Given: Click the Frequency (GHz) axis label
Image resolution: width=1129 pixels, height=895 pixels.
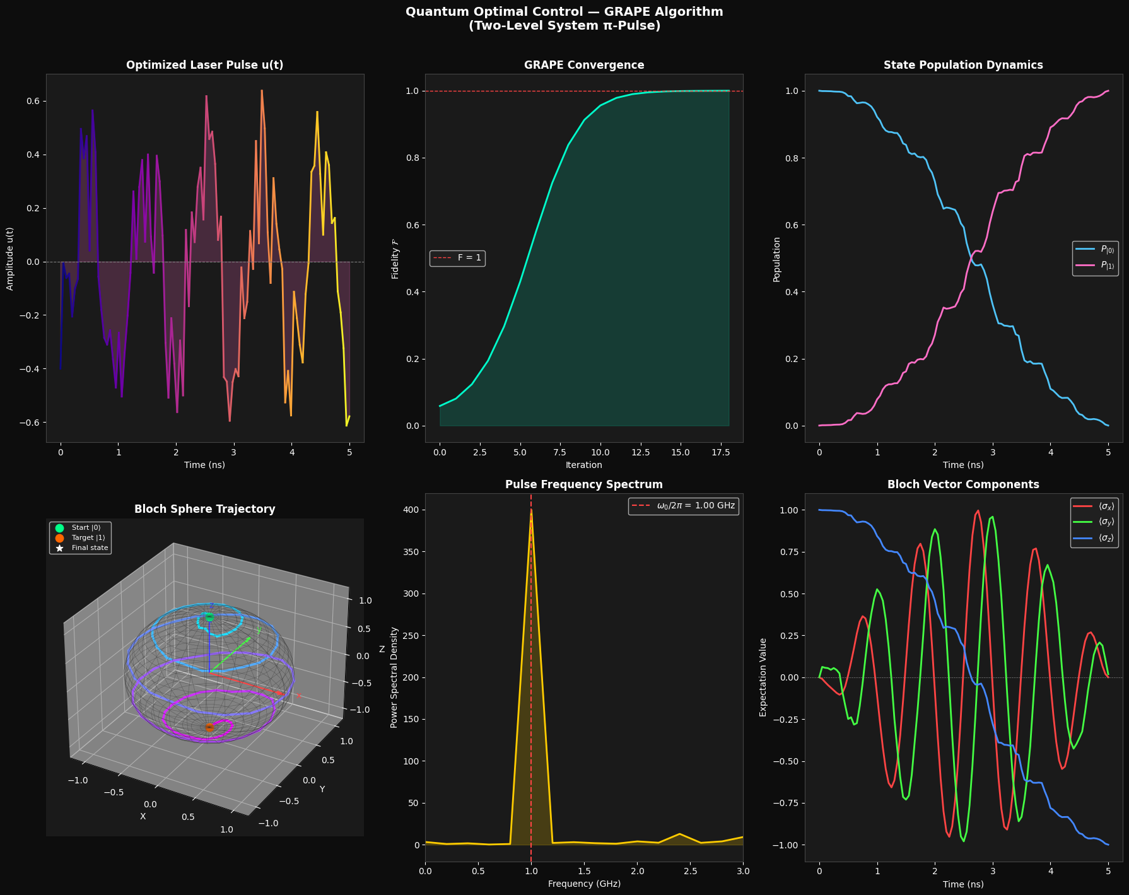Looking at the screenshot, I should click(x=584, y=884).
